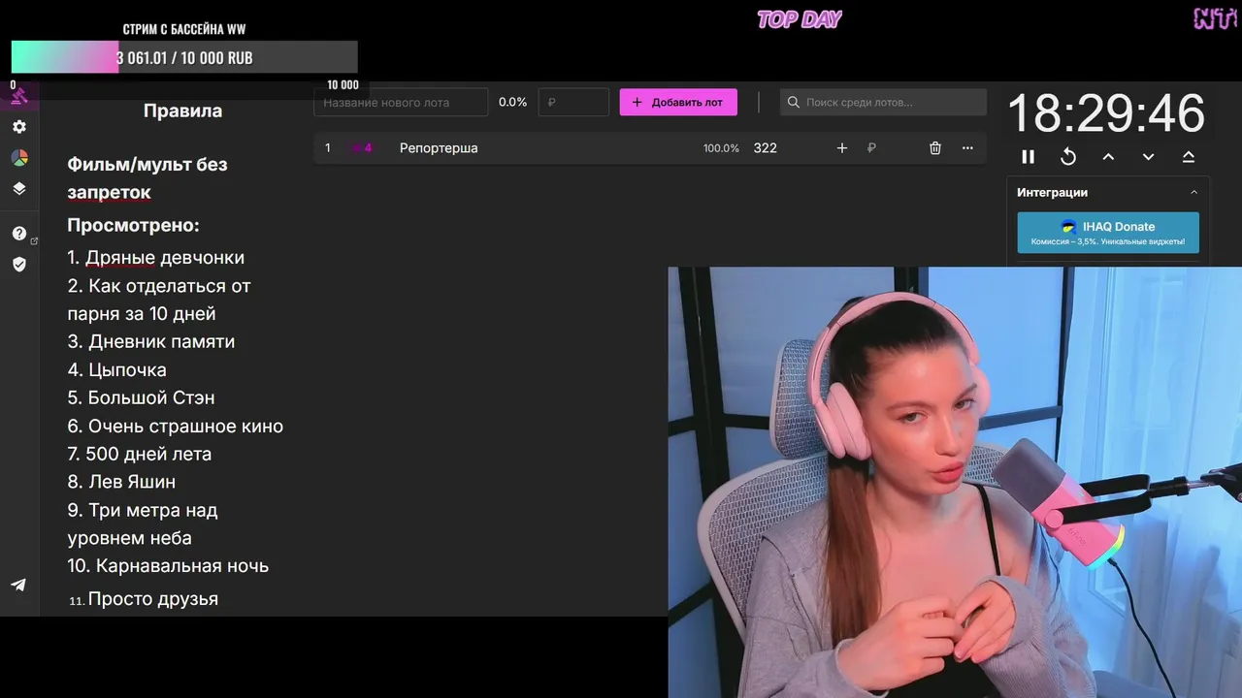Click the 3. Дневник памяти entry

pyautogui.click(x=151, y=341)
